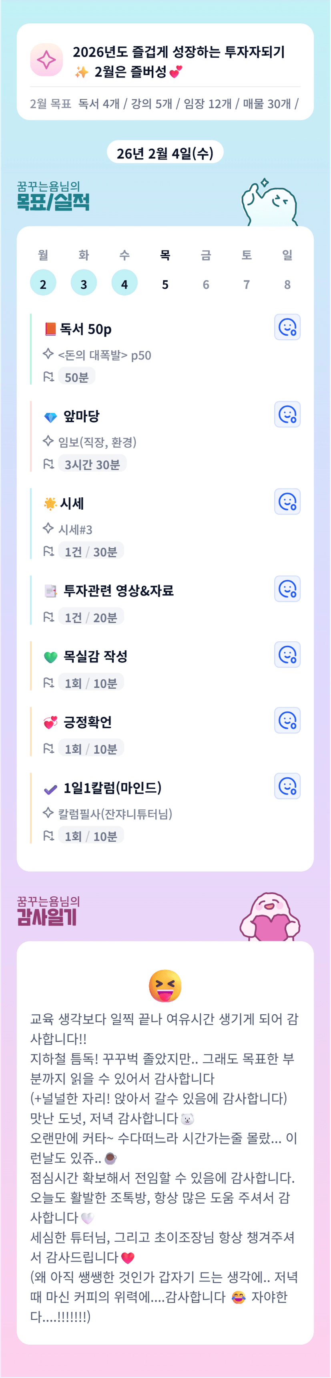
Task: Select Monday the 2nd in the week row
Action: point(43,283)
